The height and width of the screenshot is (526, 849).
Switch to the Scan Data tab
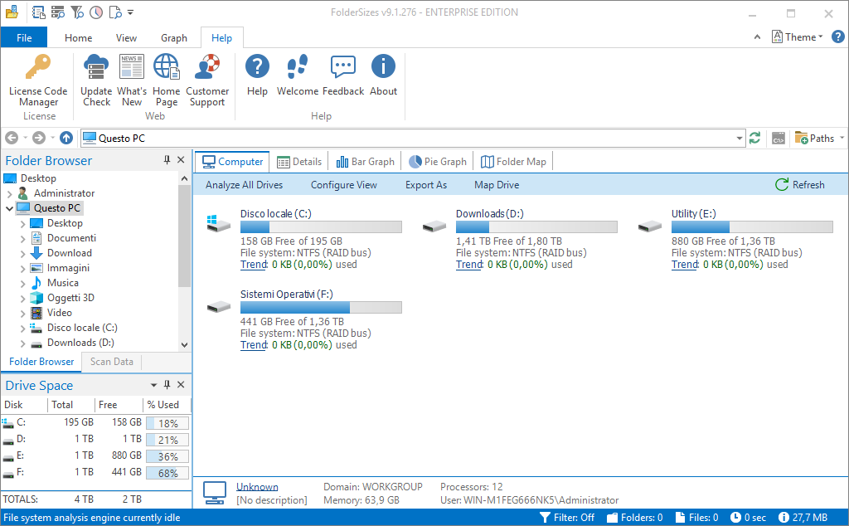point(112,362)
